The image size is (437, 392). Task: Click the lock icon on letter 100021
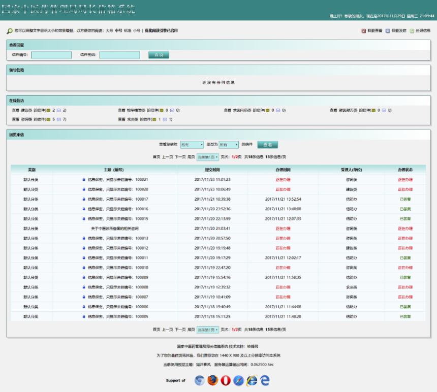coord(84,179)
